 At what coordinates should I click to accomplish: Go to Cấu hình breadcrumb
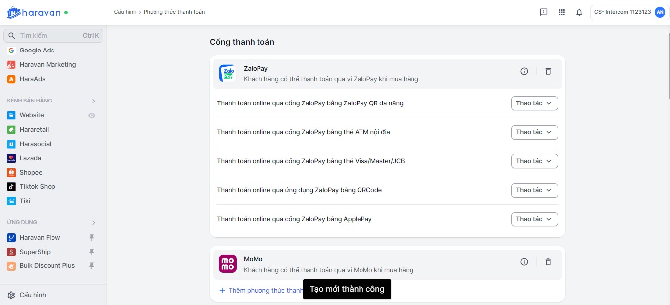[125, 12]
